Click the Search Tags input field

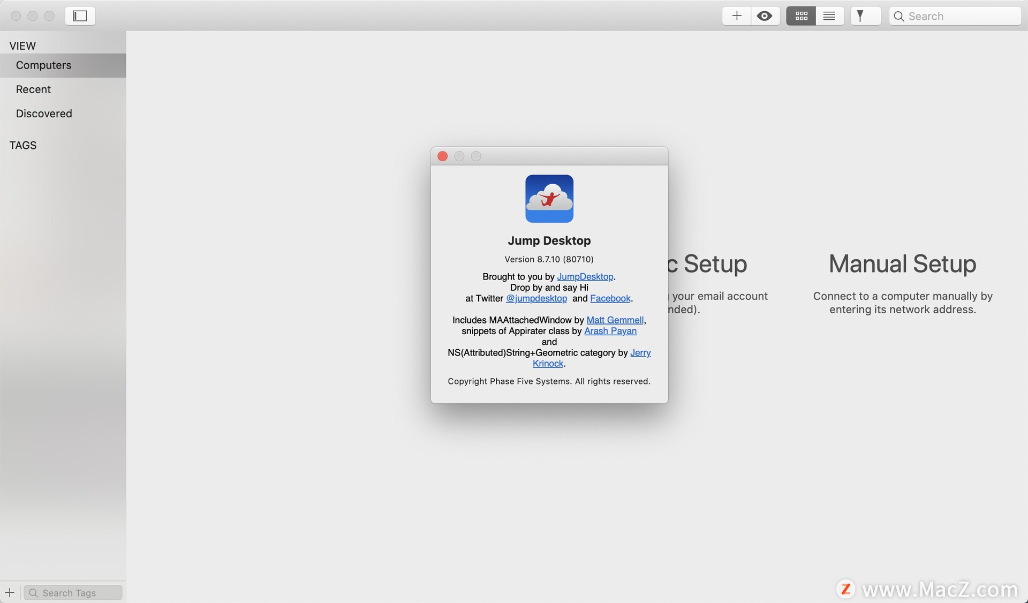pos(73,592)
